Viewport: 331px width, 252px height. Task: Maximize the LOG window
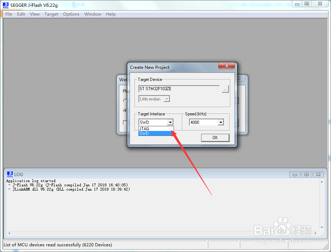(x=306, y=175)
